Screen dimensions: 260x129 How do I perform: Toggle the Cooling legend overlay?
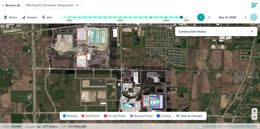point(164,116)
